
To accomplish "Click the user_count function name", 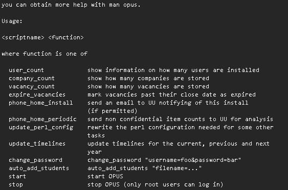I will pos(26,70).
